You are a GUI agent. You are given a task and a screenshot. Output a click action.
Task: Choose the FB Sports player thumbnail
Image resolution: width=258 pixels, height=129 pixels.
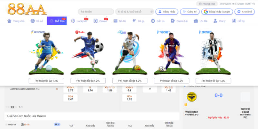click(46, 52)
